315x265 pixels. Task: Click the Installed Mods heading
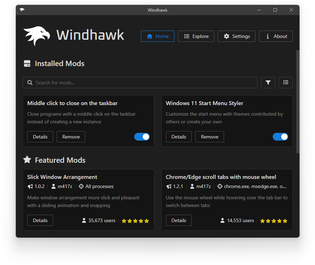point(60,64)
